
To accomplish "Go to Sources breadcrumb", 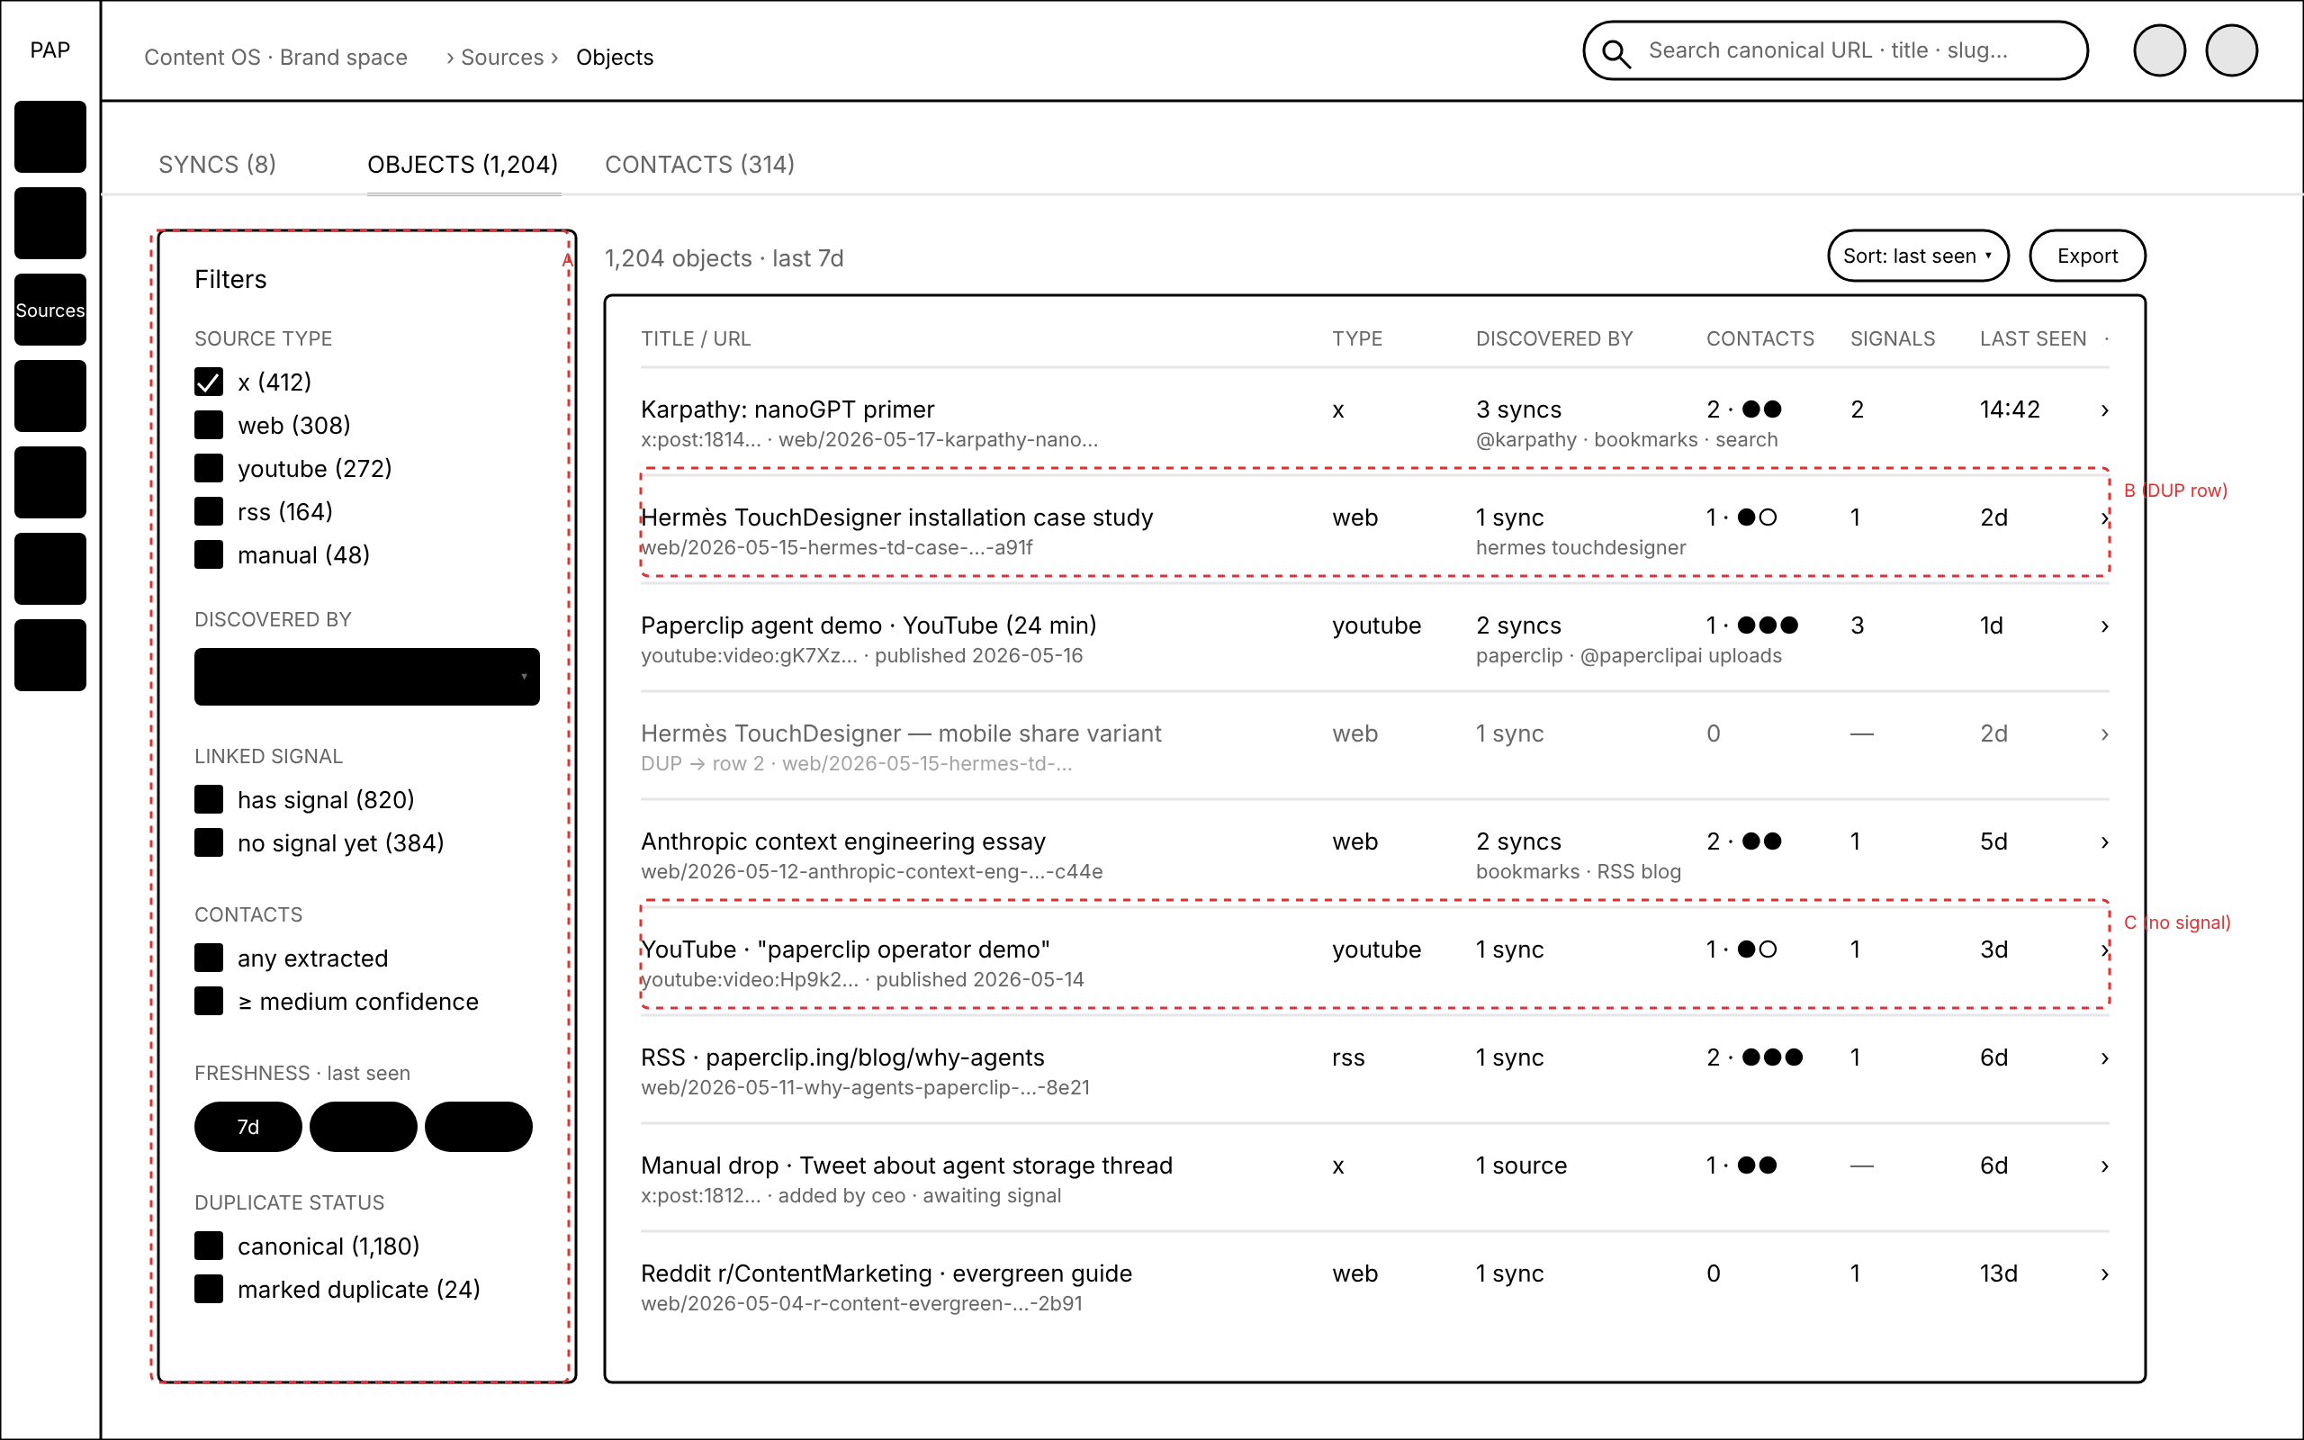I will [501, 57].
